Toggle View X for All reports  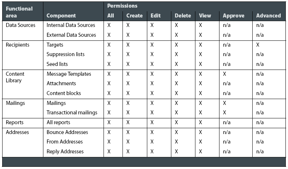point(201,122)
